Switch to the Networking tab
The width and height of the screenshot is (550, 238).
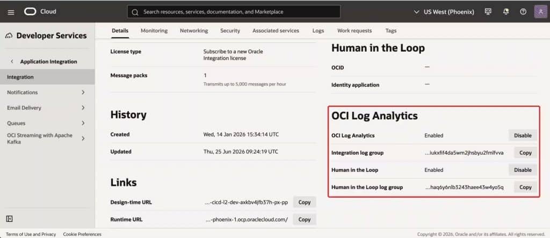tap(194, 31)
